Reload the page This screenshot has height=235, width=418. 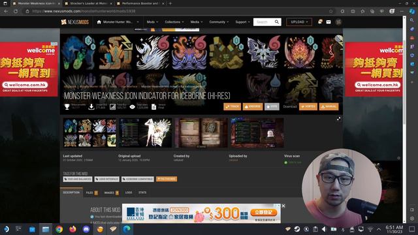(x=16, y=12)
